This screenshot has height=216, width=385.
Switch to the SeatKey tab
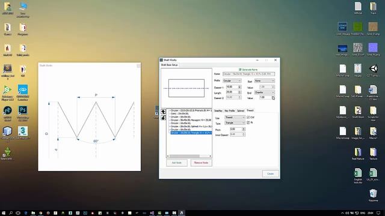click(x=218, y=111)
